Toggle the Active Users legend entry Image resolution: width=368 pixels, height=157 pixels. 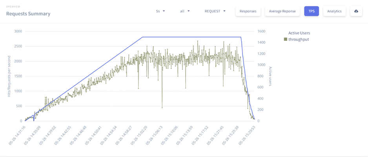pos(299,33)
